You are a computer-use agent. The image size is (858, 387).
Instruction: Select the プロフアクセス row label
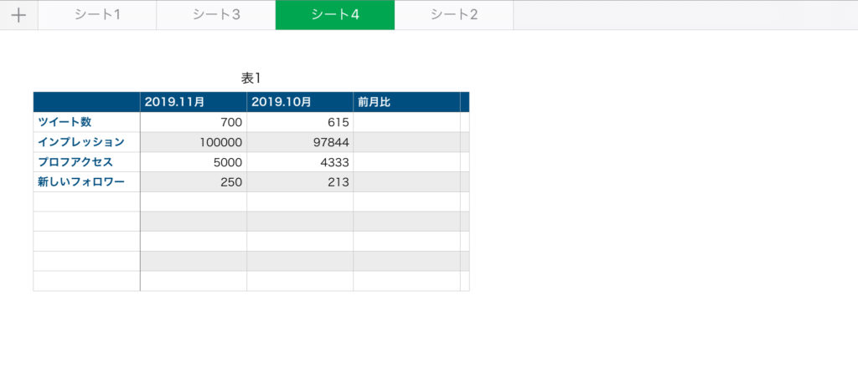click(x=86, y=162)
